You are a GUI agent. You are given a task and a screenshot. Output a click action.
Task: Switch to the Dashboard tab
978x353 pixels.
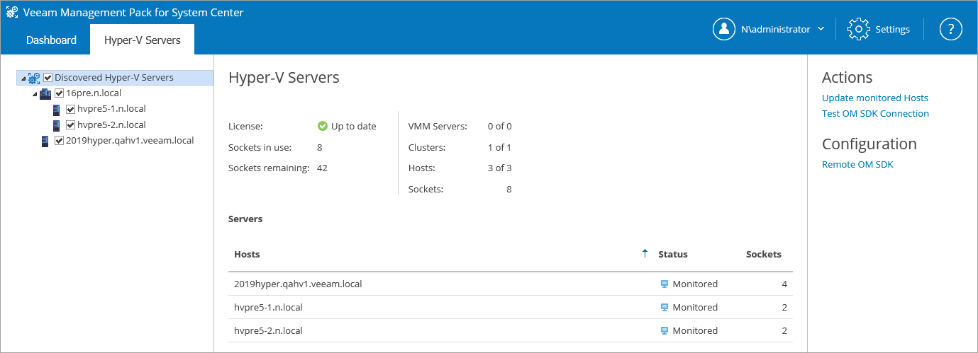pyautogui.click(x=51, y=40)
